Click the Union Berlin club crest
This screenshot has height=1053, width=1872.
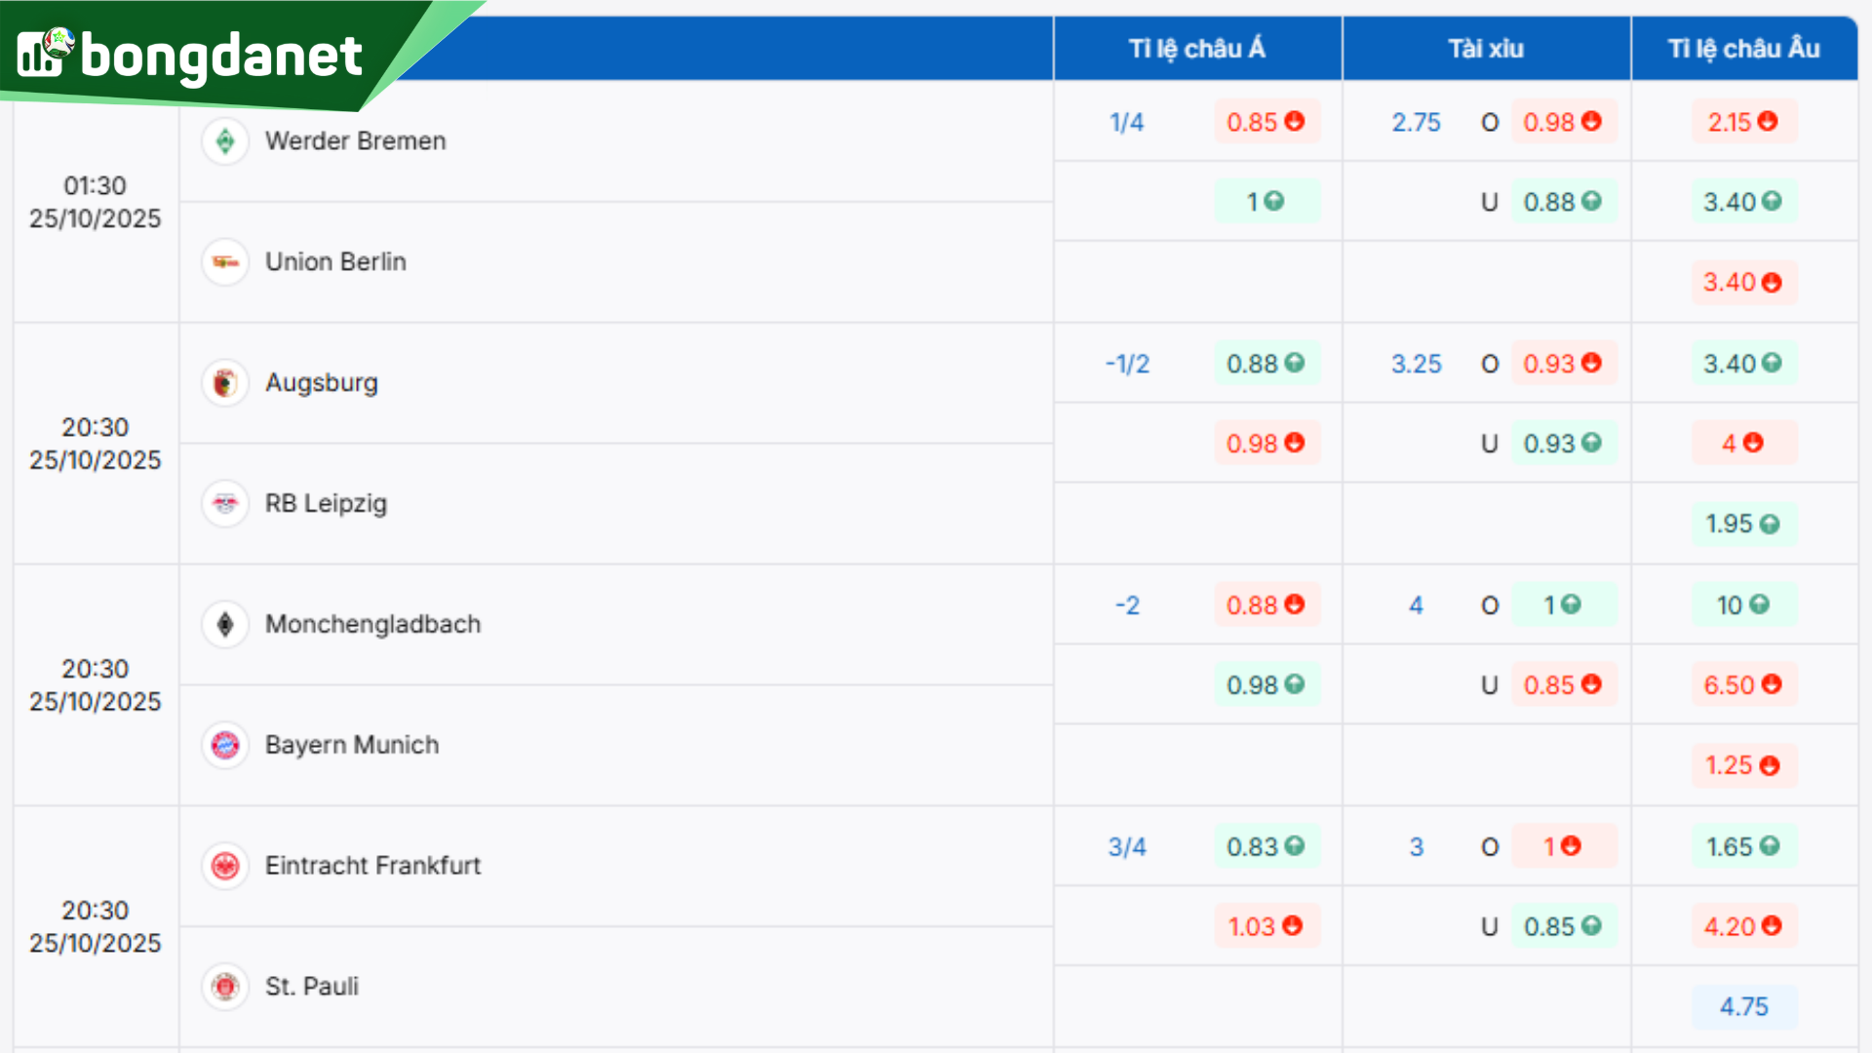(225, 262)
